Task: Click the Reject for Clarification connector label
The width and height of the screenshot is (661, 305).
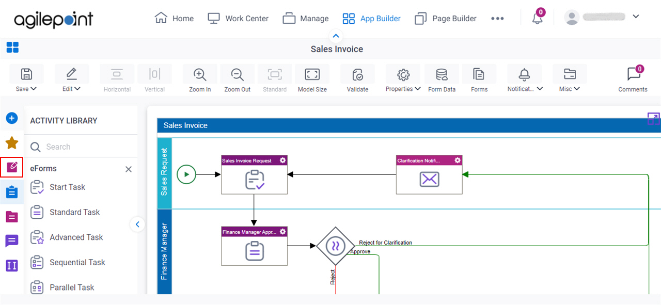Action: pyautogui.click(x=385, y=243)
